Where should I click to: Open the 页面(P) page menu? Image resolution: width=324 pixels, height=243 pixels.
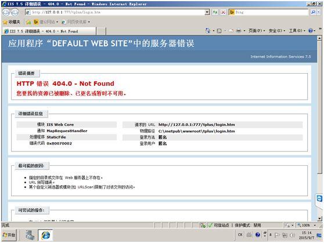coord(257,31)
